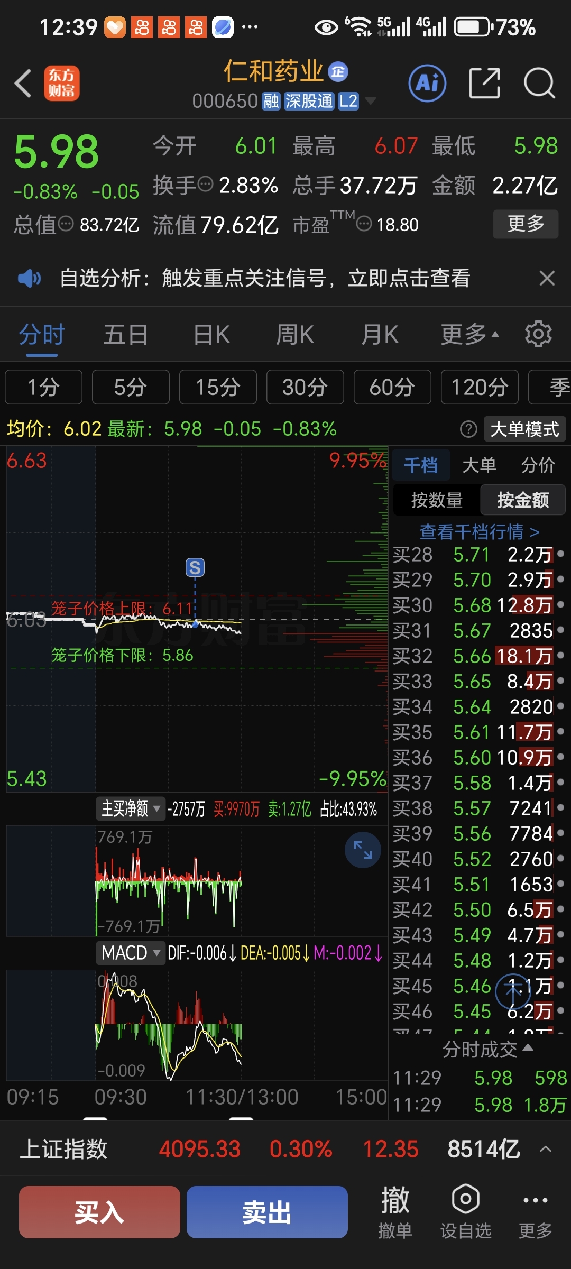
Task: Tap the S signal marker on chart
Action: (x=195, y=567)
